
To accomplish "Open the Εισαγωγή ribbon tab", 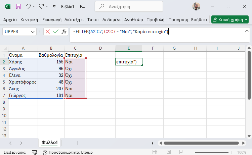I will click(x=52, y=19).
